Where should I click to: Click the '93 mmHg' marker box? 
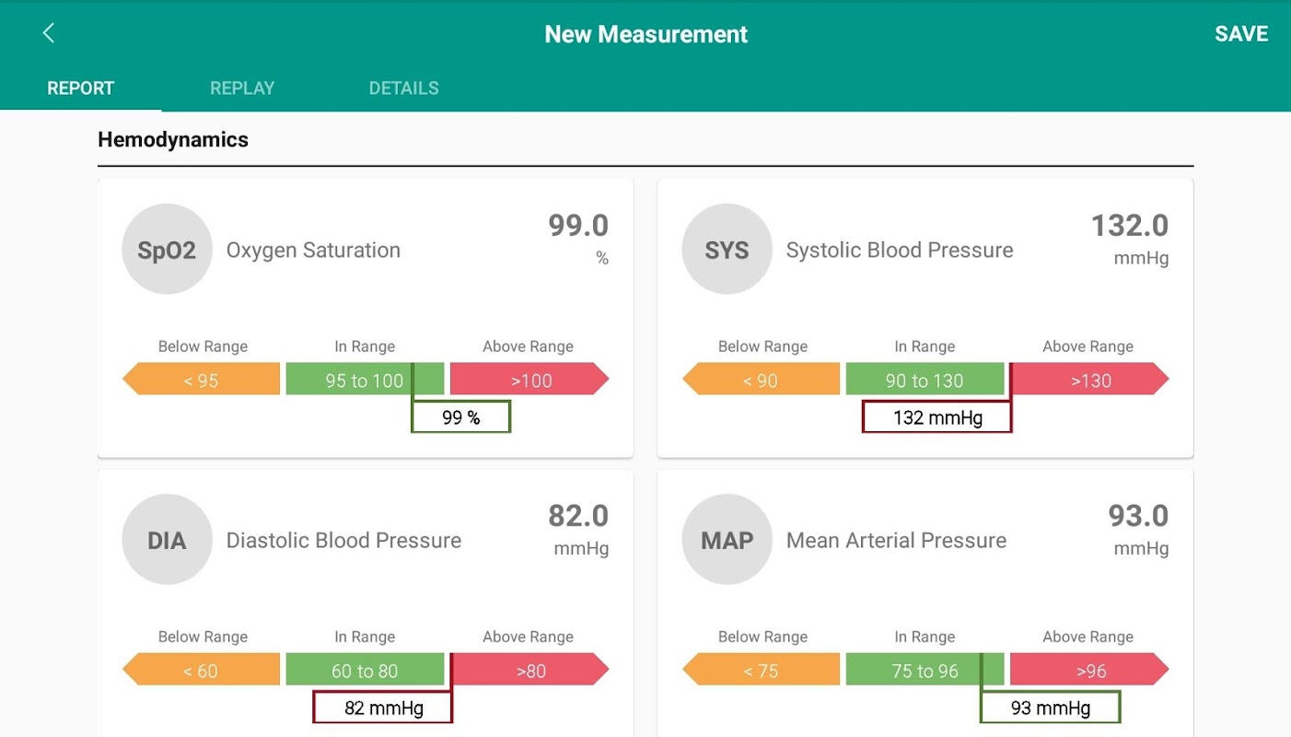click(1050, 708)
